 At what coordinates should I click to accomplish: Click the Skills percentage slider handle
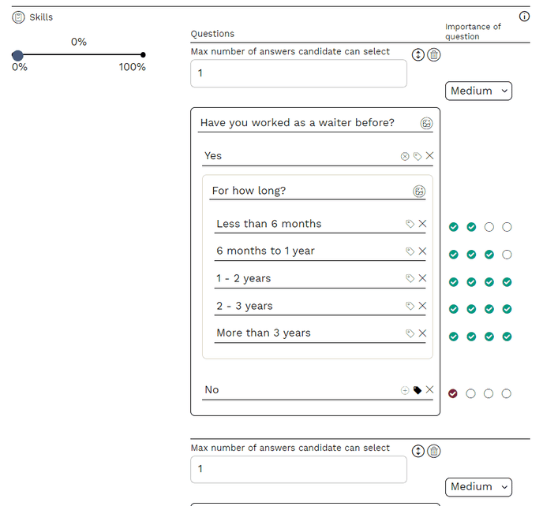click(17, 55)
